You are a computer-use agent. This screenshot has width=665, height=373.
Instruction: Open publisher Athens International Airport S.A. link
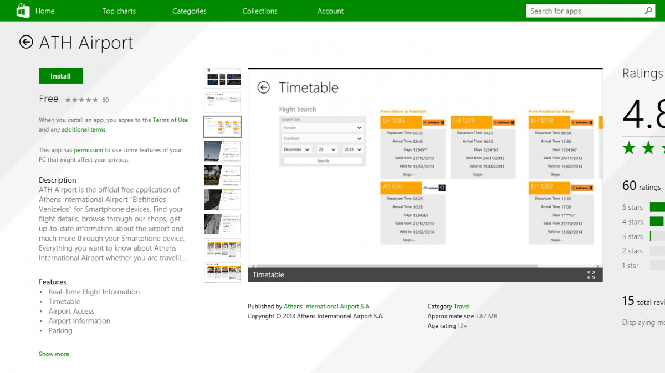[327, 306]
